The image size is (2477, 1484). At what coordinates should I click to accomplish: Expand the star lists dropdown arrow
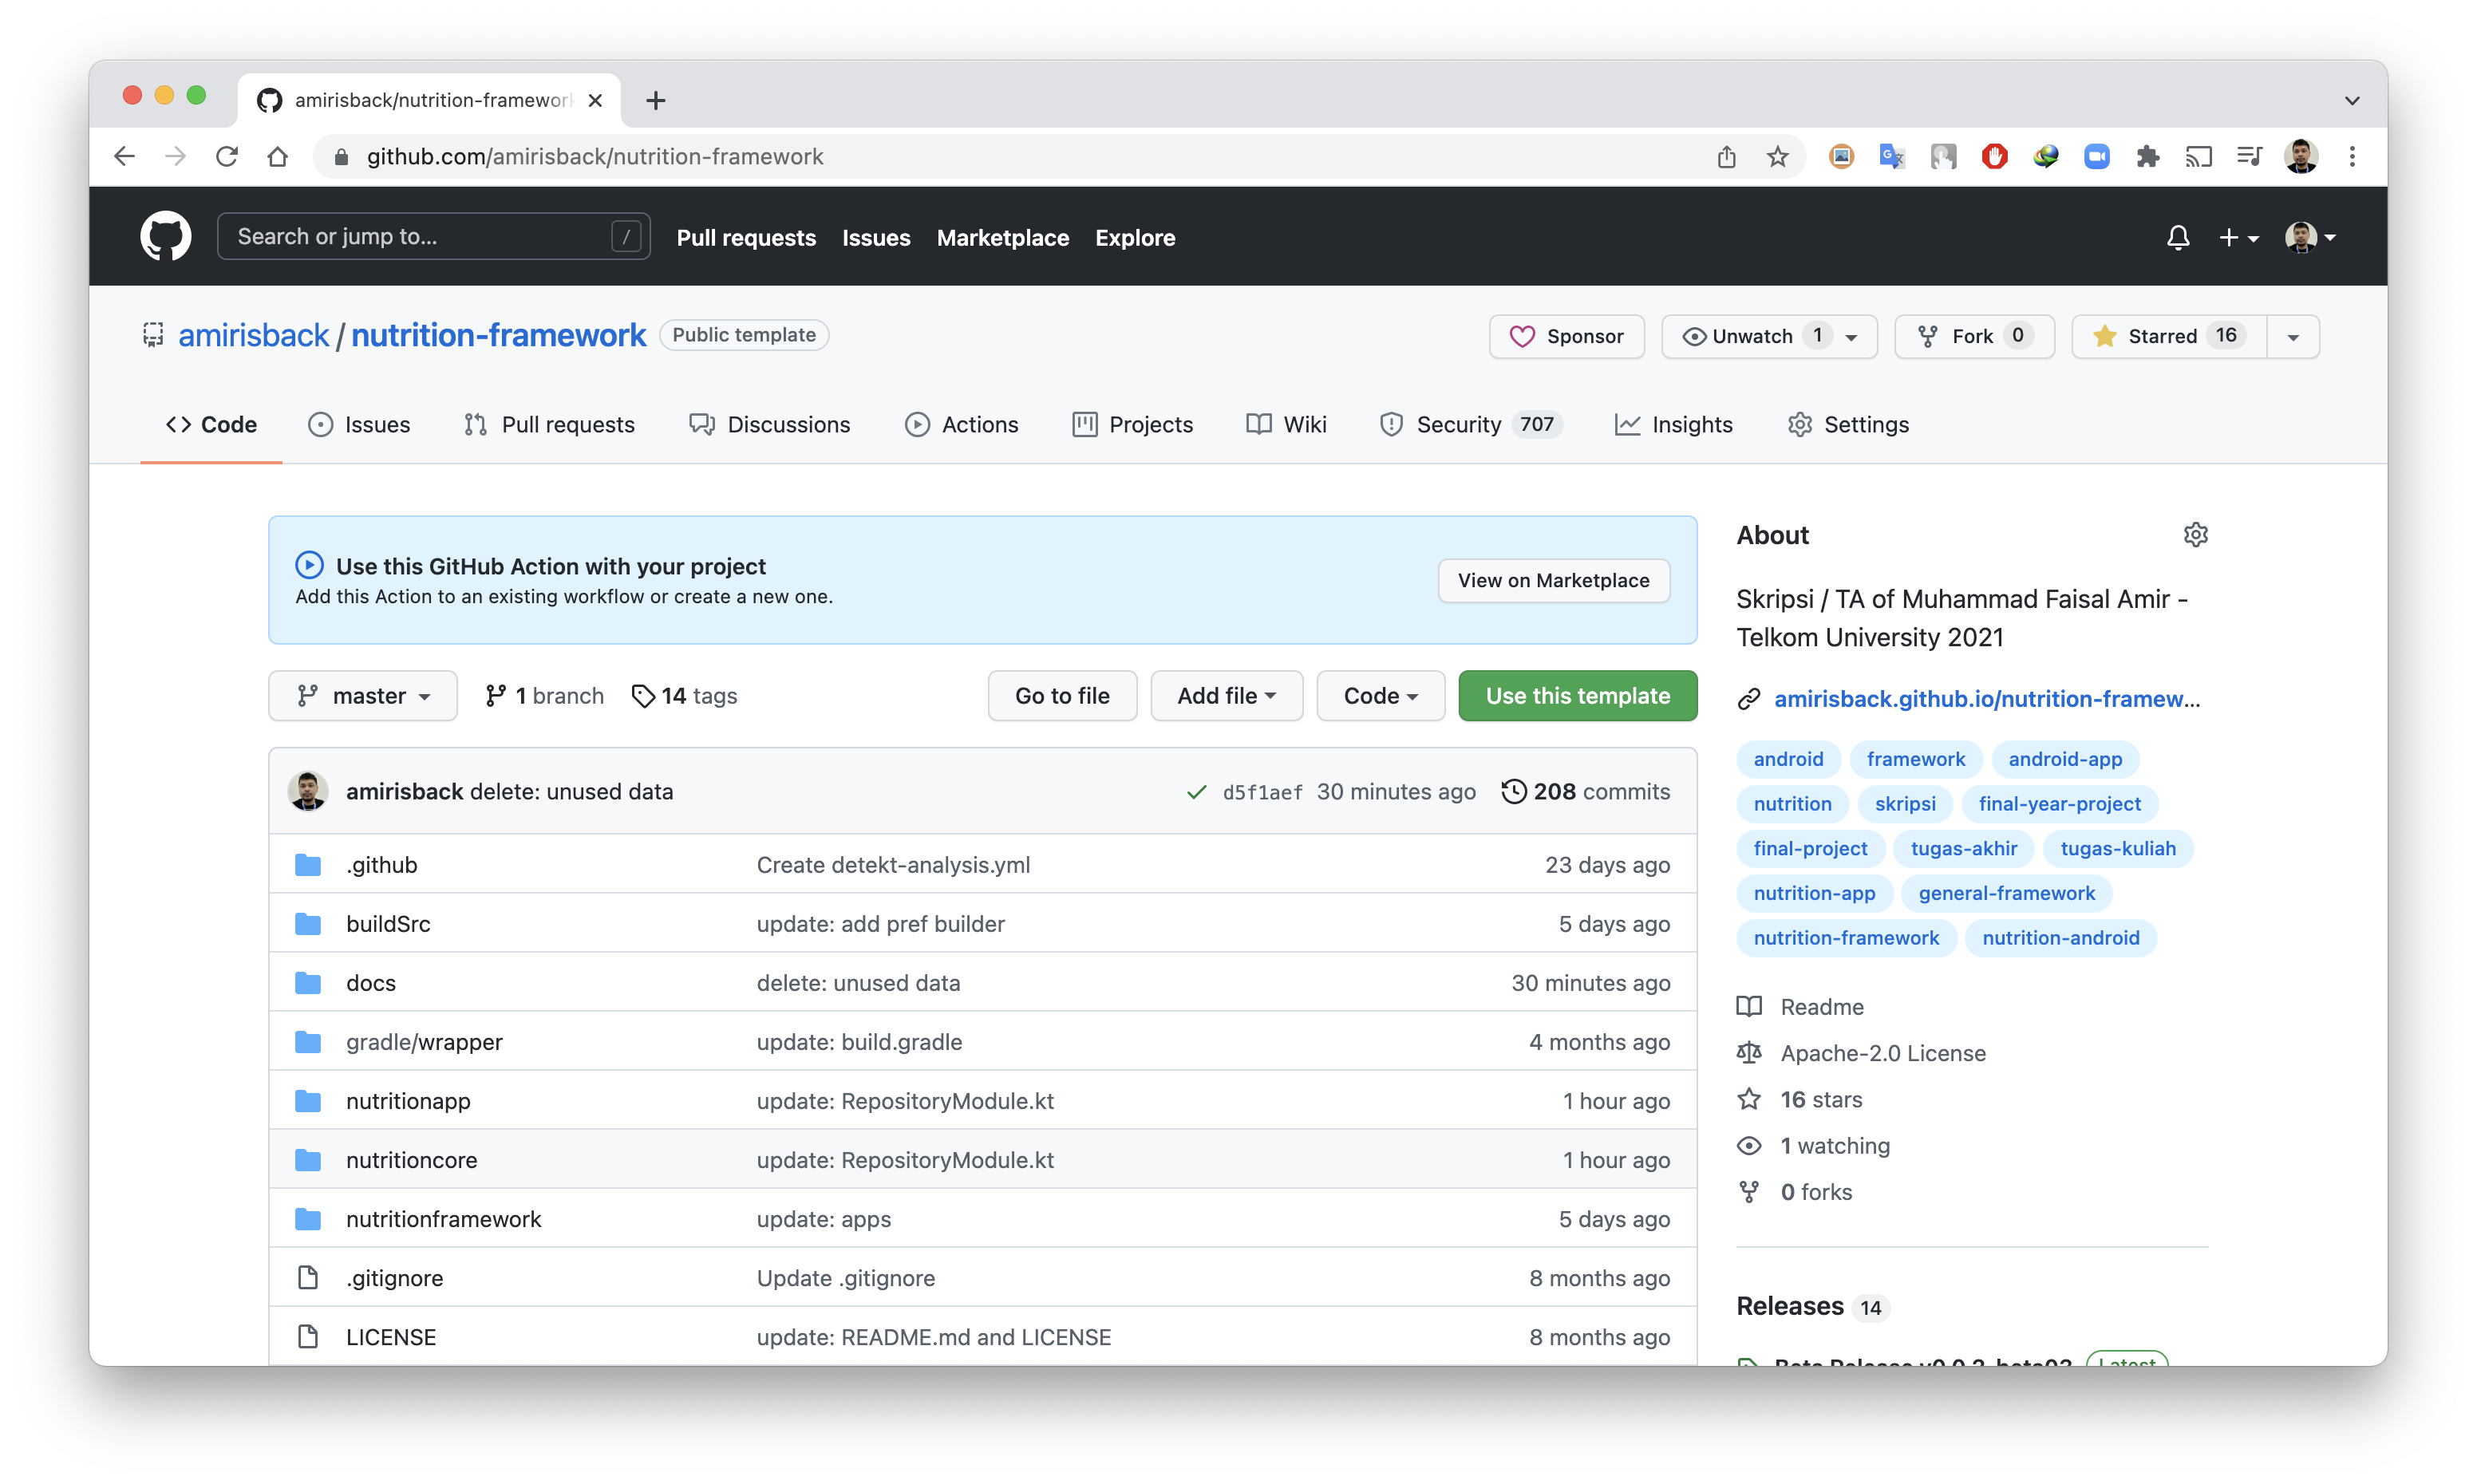(2293, 337)
